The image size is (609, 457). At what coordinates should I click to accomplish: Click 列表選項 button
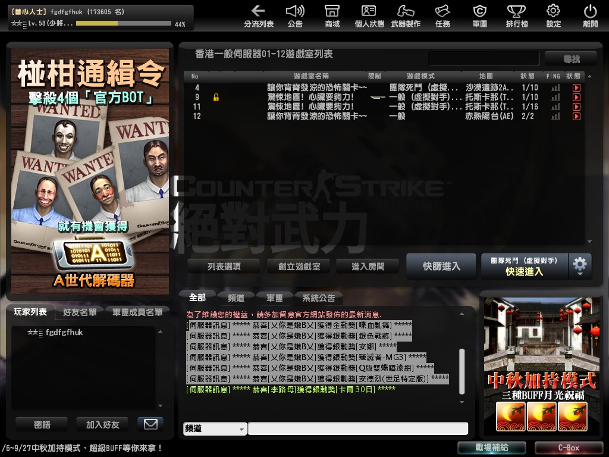point(224,267)
